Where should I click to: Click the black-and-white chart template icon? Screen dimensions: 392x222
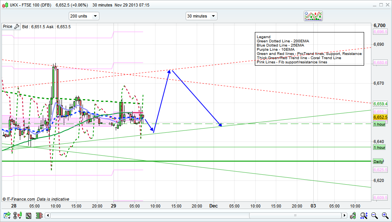click(28, 216)
